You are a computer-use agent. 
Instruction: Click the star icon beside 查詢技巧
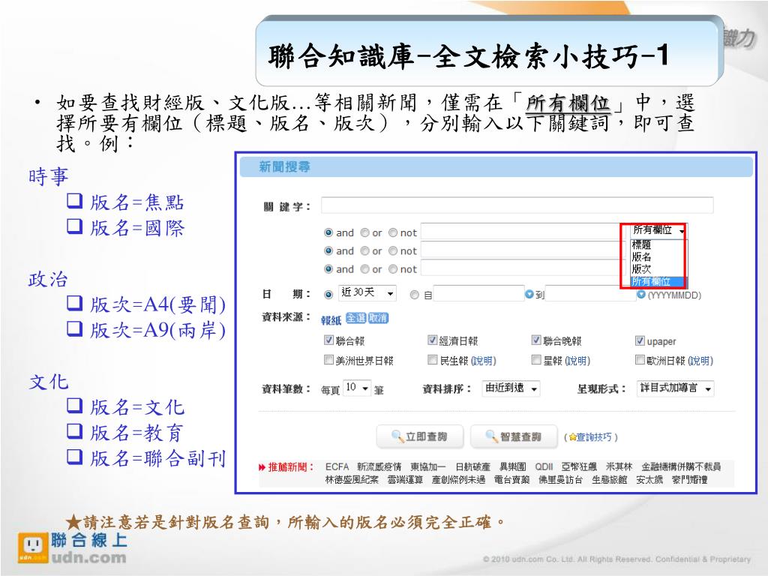(x=572, y=437)
